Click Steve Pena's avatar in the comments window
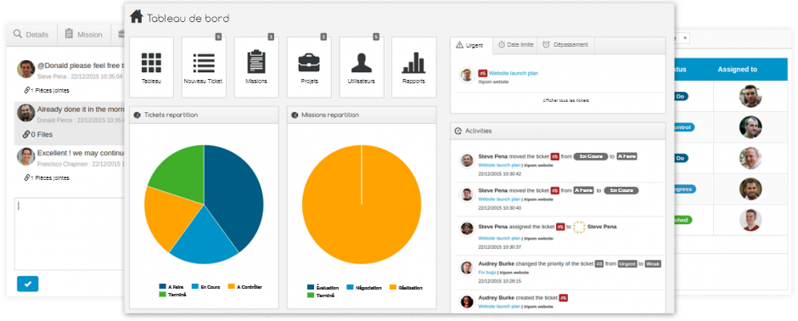Image resolution: width=798 pixels, height=321 pixels. [x=26, y=69]
